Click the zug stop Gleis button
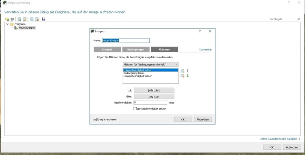The height and width of the screenshot is (155, 305). point(154,96)
